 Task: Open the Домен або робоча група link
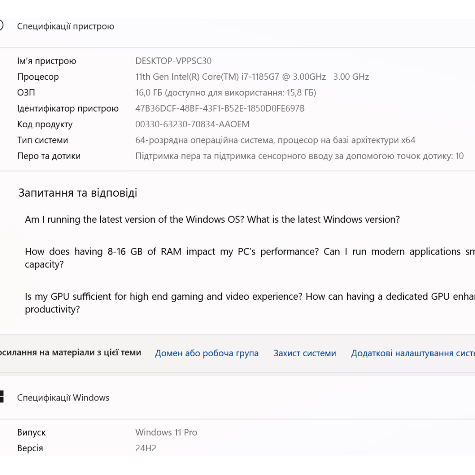(x=207, y=353)
